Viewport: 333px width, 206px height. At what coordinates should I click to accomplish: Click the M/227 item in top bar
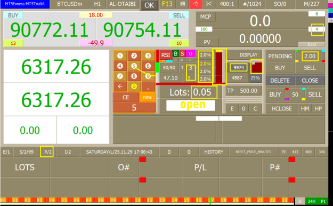click(311, 4)
